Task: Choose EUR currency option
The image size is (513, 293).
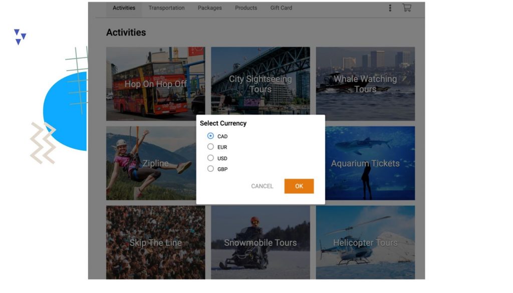Action: click(x=210, y=147)
